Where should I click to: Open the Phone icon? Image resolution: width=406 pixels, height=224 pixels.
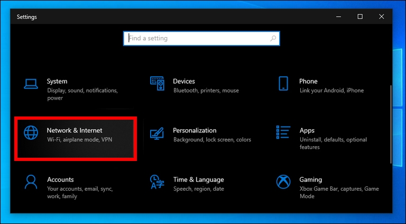pos(283,84)
